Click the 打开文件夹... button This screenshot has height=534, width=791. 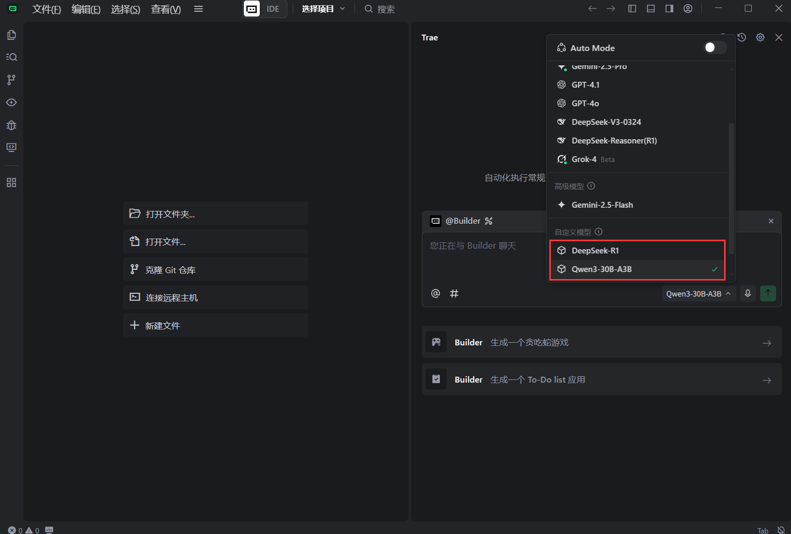(215, 214)
